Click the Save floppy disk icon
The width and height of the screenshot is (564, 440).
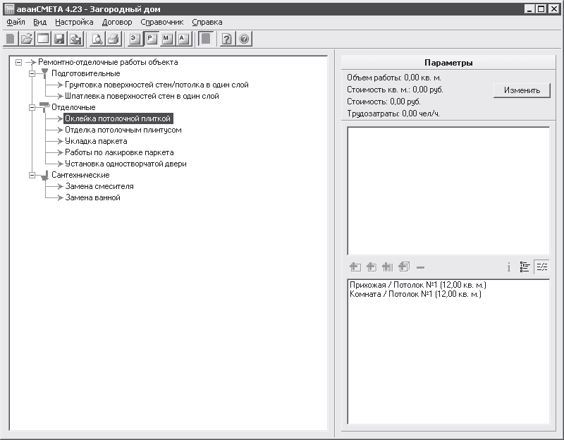(59, 39)
